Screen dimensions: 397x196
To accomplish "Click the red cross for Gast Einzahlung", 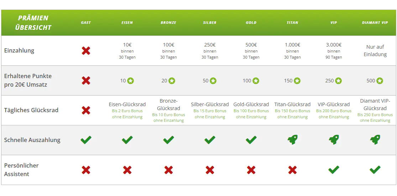I will pyautogui.click(x=86, y=51).
